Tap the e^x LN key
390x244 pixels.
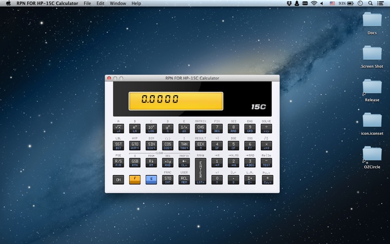(x=135, y=128)
